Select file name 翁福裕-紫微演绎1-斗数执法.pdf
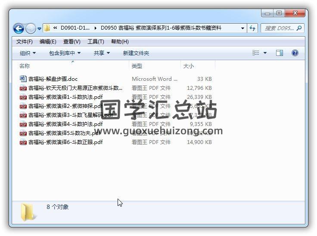 [65, 97]
